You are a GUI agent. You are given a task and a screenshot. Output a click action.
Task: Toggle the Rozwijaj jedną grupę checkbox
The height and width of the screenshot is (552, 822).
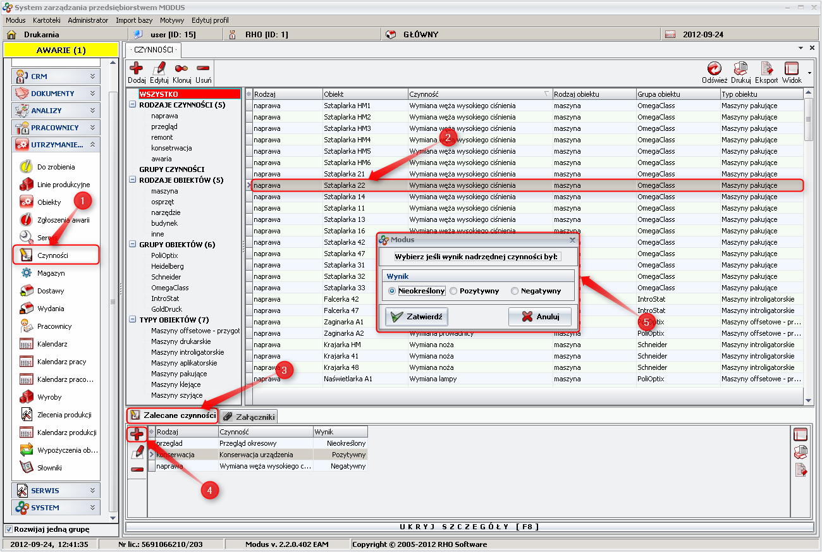pos(9,529)
